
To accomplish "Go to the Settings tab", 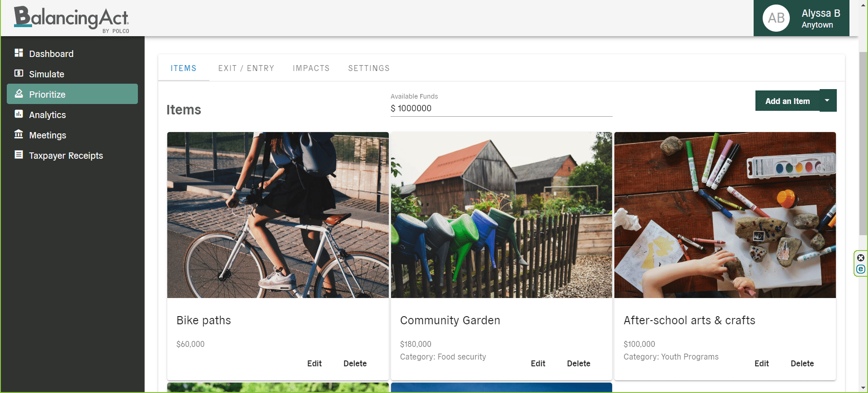I will tap(368, 68).
